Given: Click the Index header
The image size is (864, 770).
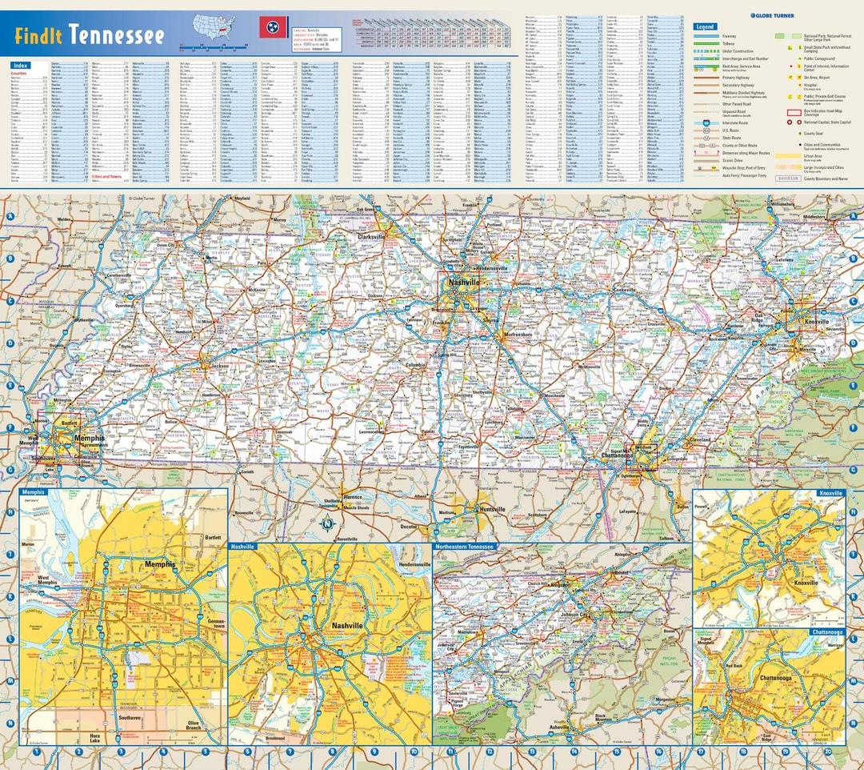Looking at the screenshot, I should click(x=20, y=63).
